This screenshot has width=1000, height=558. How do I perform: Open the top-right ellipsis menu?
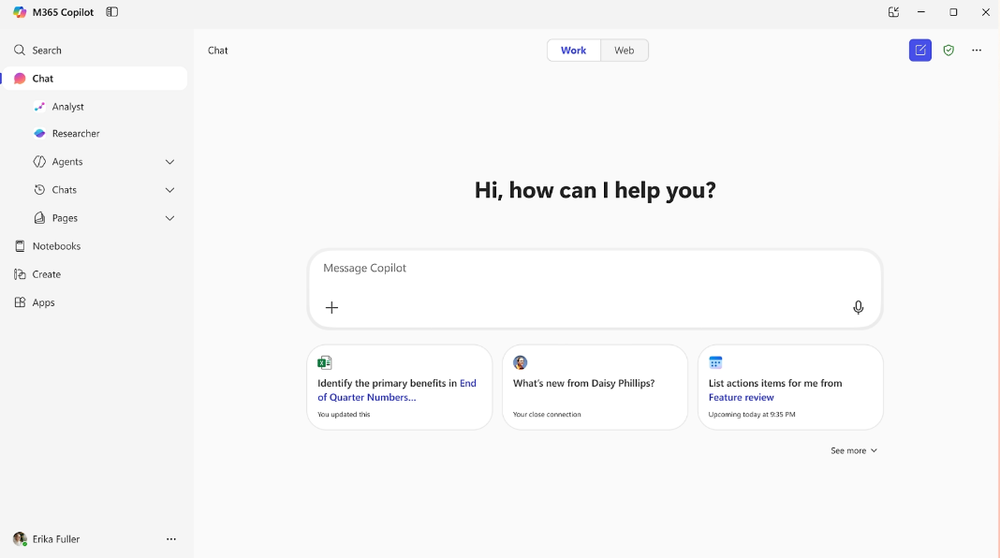pyautogui.click(x=977, y=51)
